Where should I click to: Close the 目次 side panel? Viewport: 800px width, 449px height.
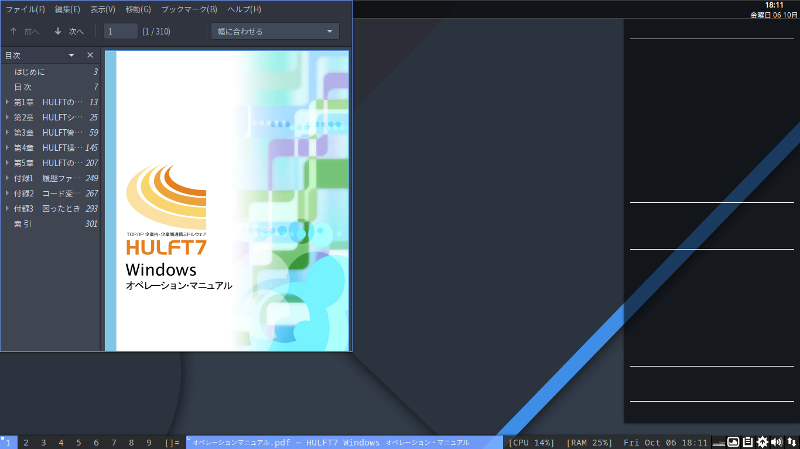pos(90,55)
